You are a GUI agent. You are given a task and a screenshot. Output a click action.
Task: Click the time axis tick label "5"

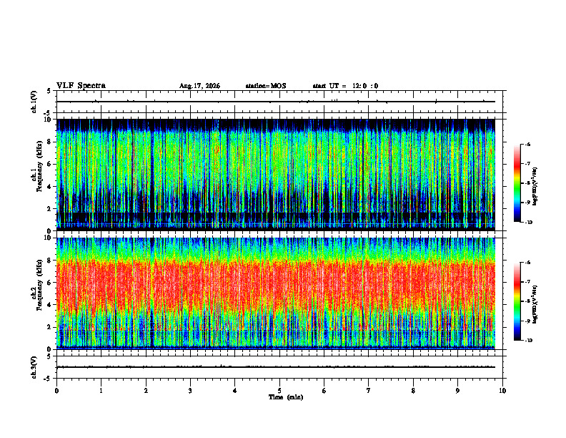tap(279, 391)
